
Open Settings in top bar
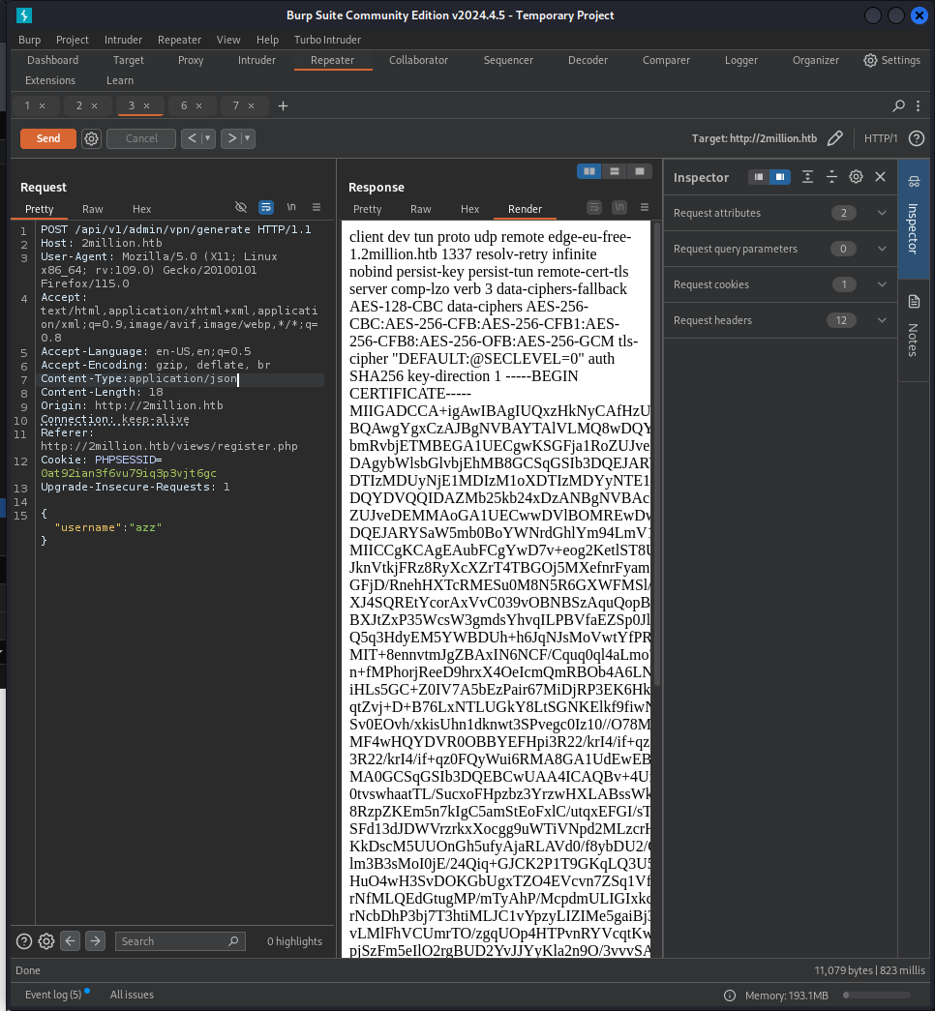pos(892,60)
